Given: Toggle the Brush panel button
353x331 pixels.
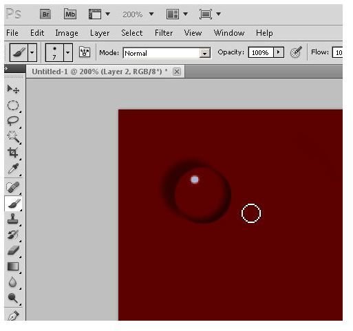Looking at the screenshot, I should [x=85, y=52].
